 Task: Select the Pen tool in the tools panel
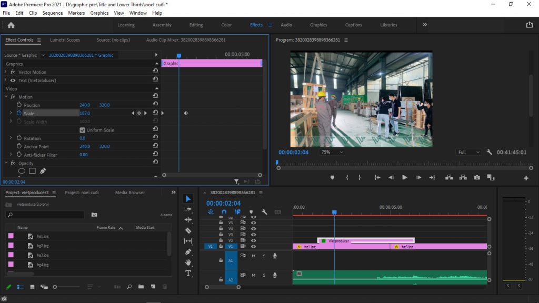[x=188, y=252]
